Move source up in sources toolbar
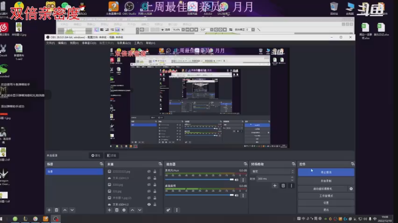Screen dimensions: 398x223 click(x=132, y=210)
